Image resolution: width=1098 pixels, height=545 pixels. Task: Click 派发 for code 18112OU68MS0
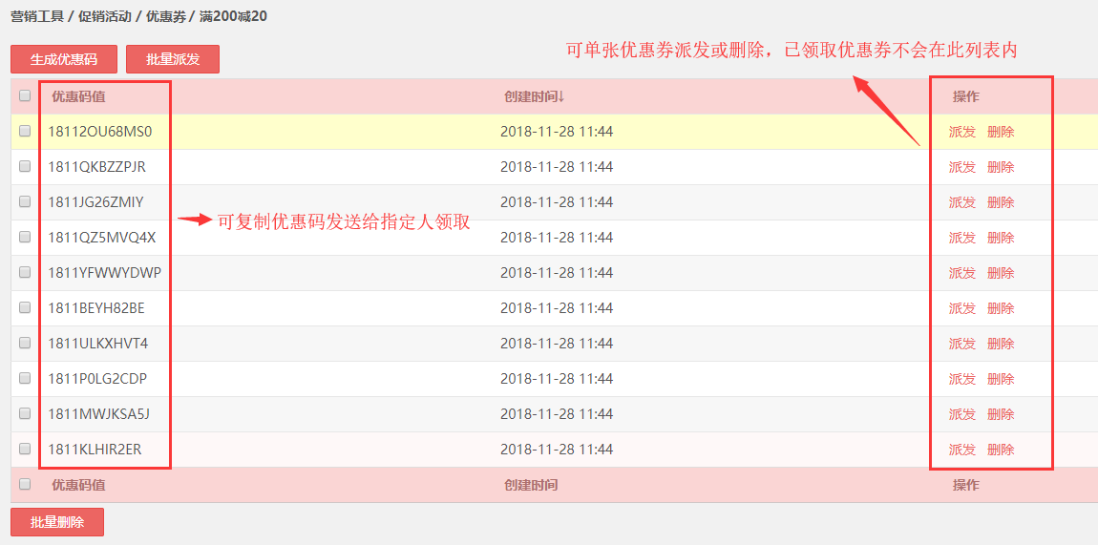point(961,132)
